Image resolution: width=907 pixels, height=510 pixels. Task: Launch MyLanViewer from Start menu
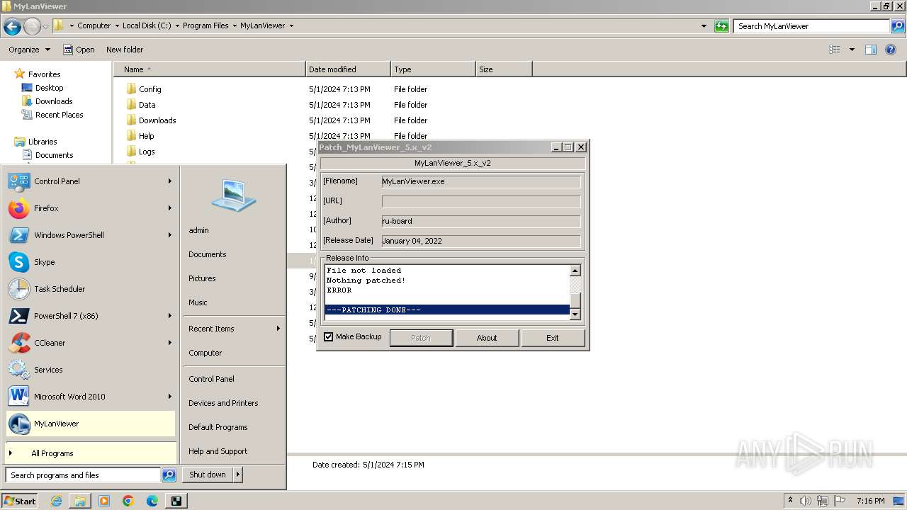pos(91,424)
